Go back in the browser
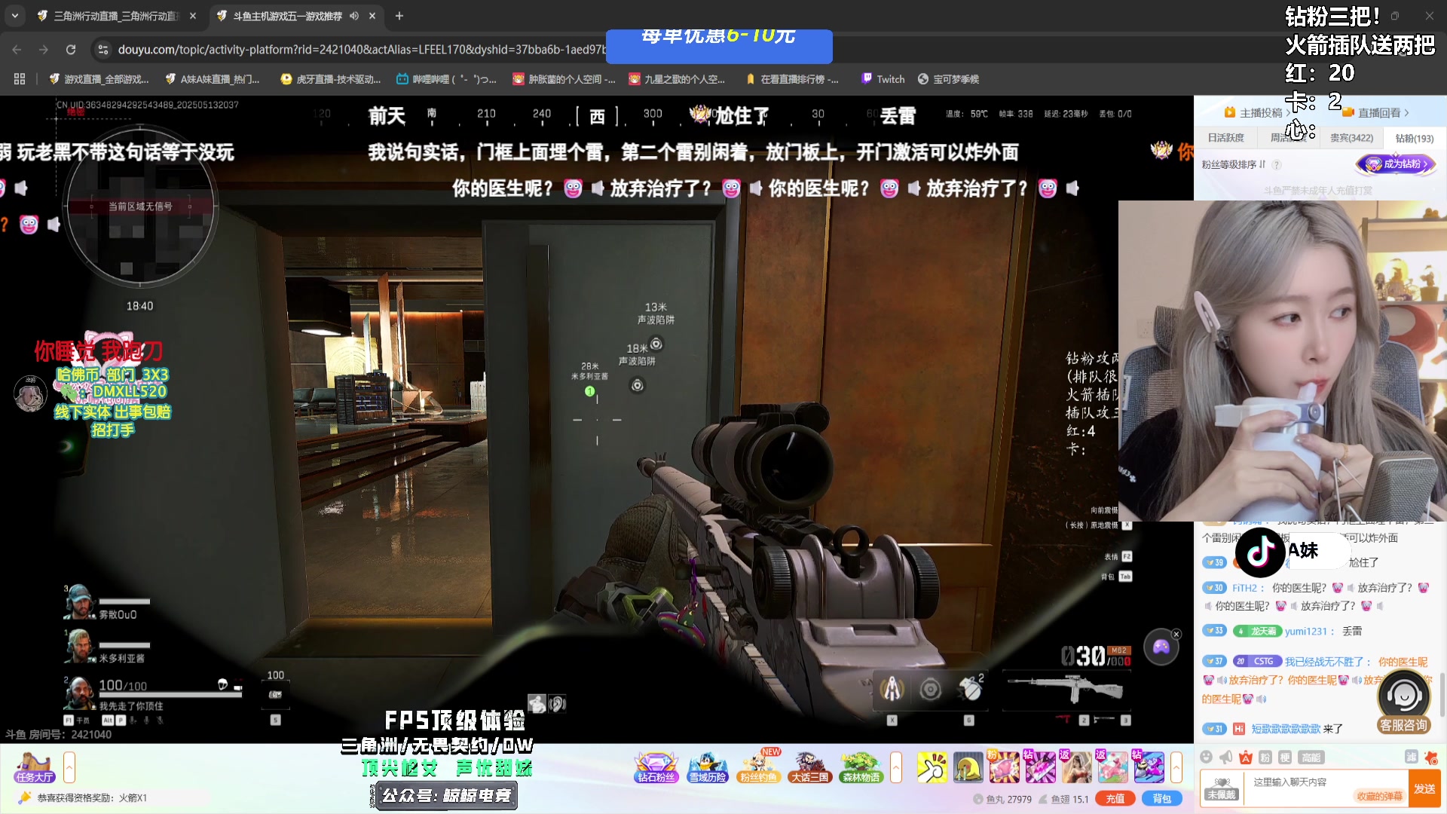Screen dimensions: 1447x814 (17, 50)
